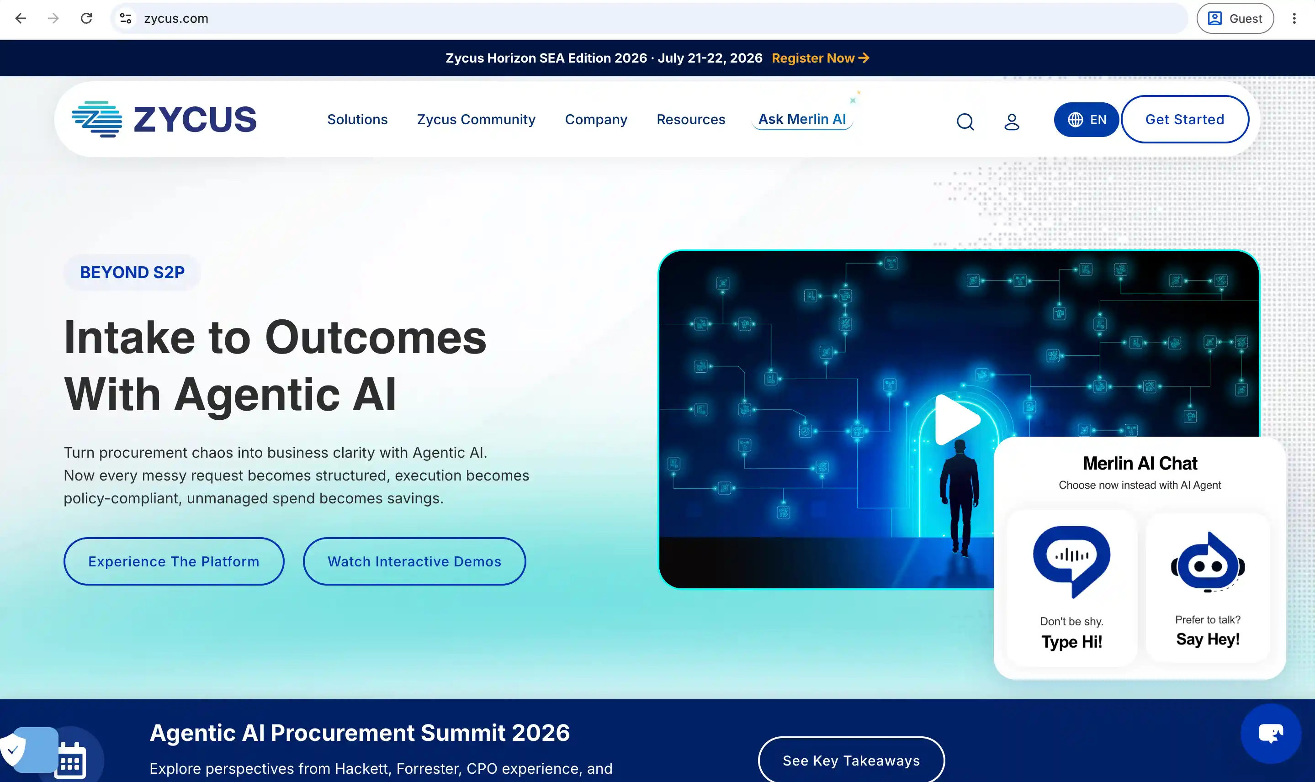Open the Solutions menu
The image size is (1315, 782).
(x=357, y=120)
